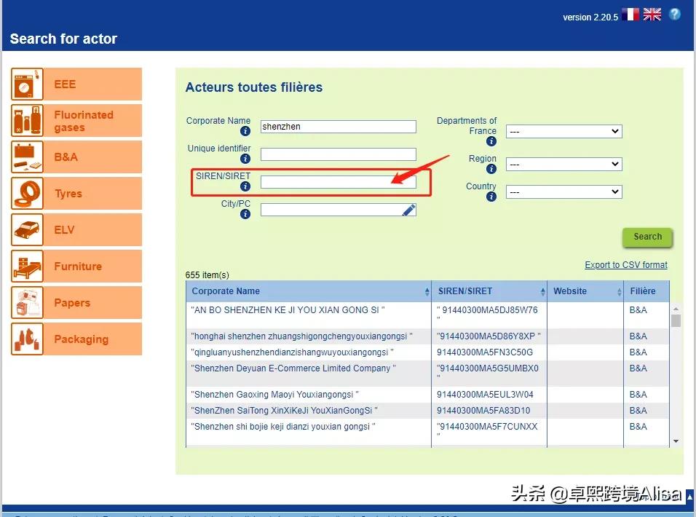
Task: Expand the Region dropdown
Action: point(563,165)
